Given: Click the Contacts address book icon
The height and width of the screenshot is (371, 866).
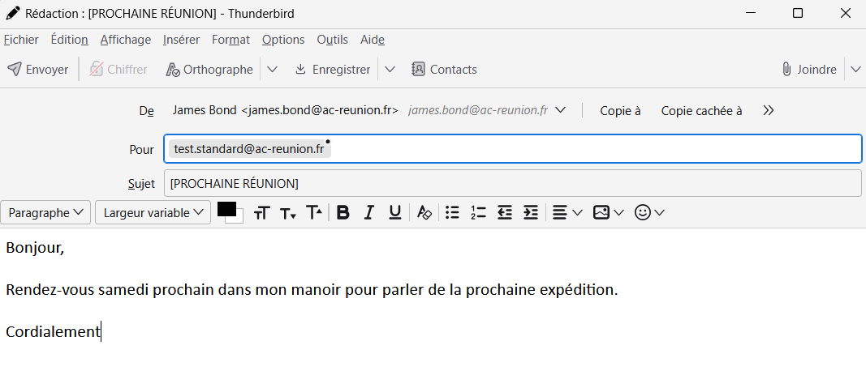Looking at the screenshot, I should 444,70.
